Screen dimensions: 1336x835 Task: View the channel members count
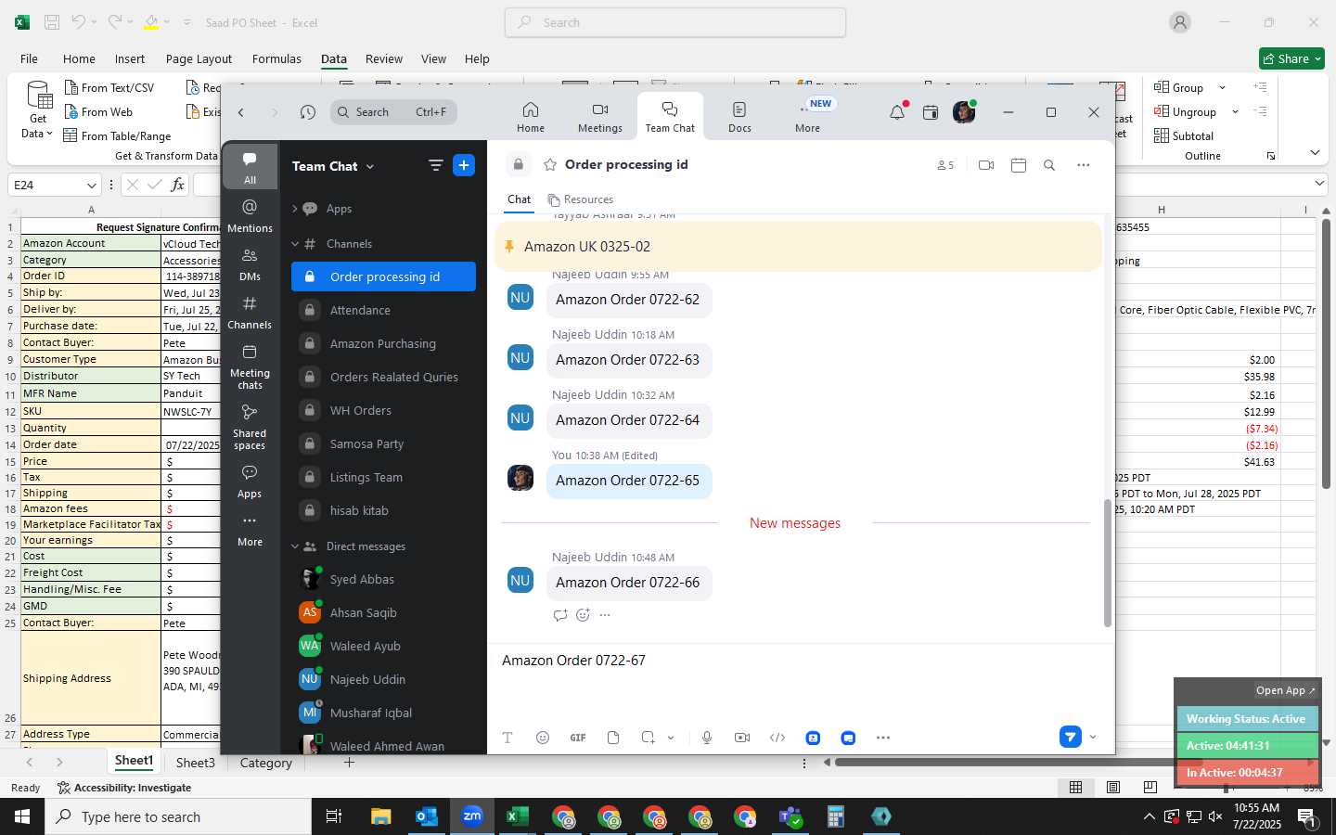944,165
